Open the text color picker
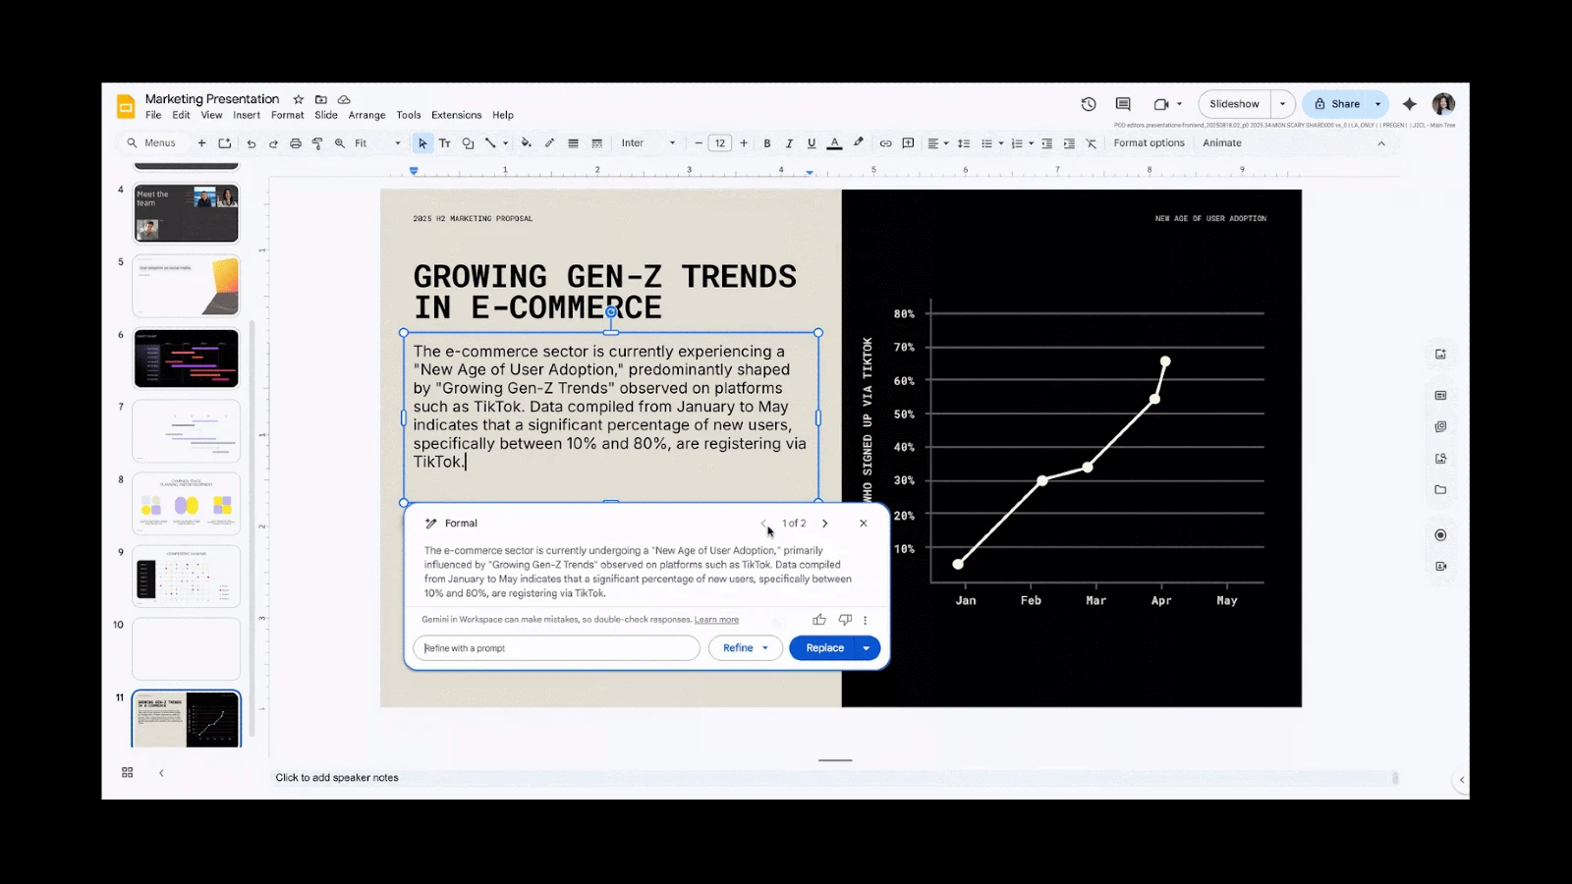The height and width of the screenshot is (884, 1572). click(x=834, y=143)
